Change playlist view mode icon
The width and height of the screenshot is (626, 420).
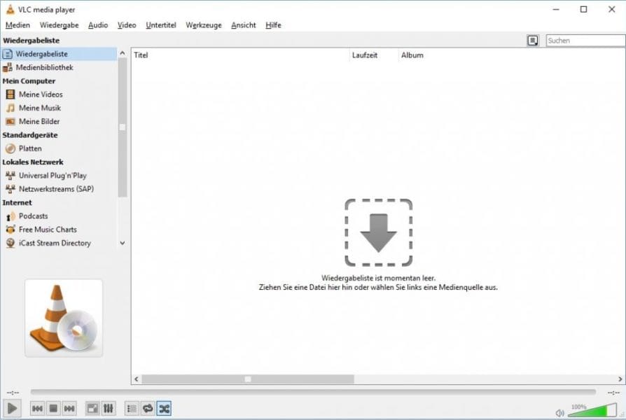click(x=533, y=41)
